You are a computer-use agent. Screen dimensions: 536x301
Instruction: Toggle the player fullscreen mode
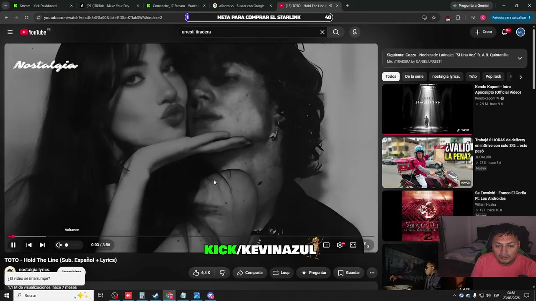[366, 245]
